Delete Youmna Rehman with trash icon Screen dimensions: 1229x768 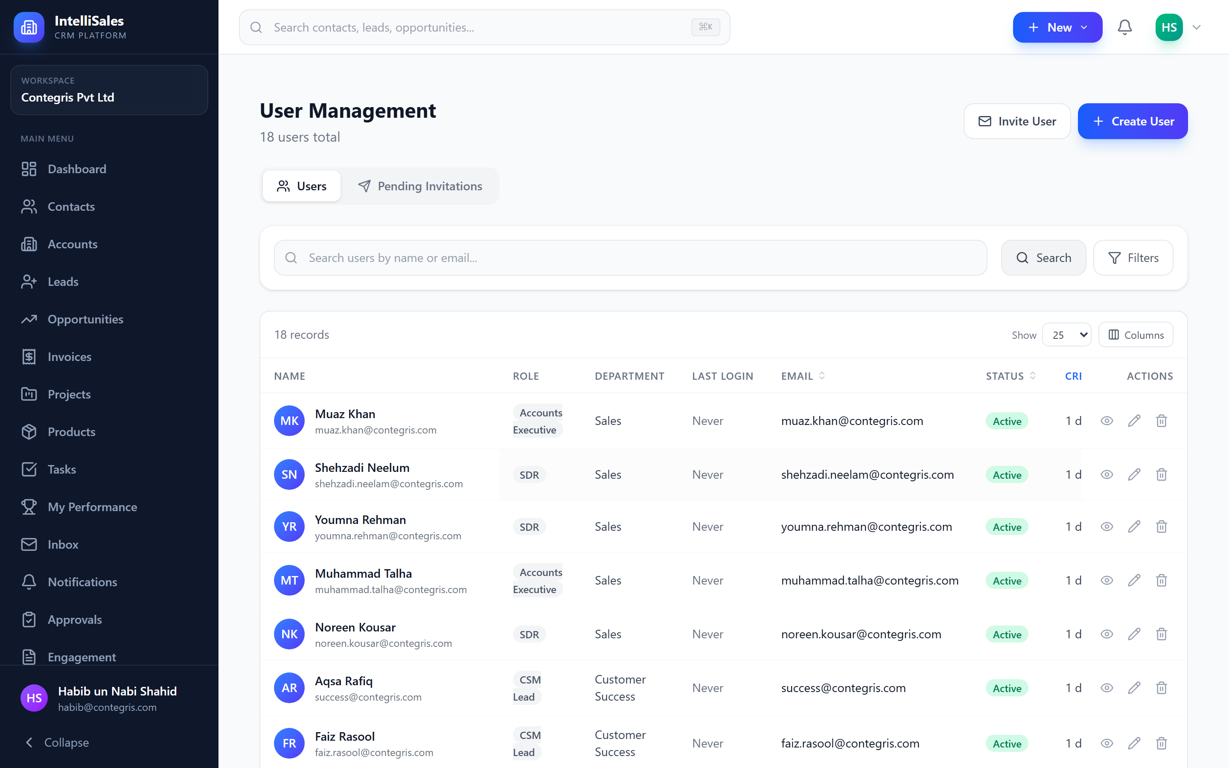pos(1162,527)
